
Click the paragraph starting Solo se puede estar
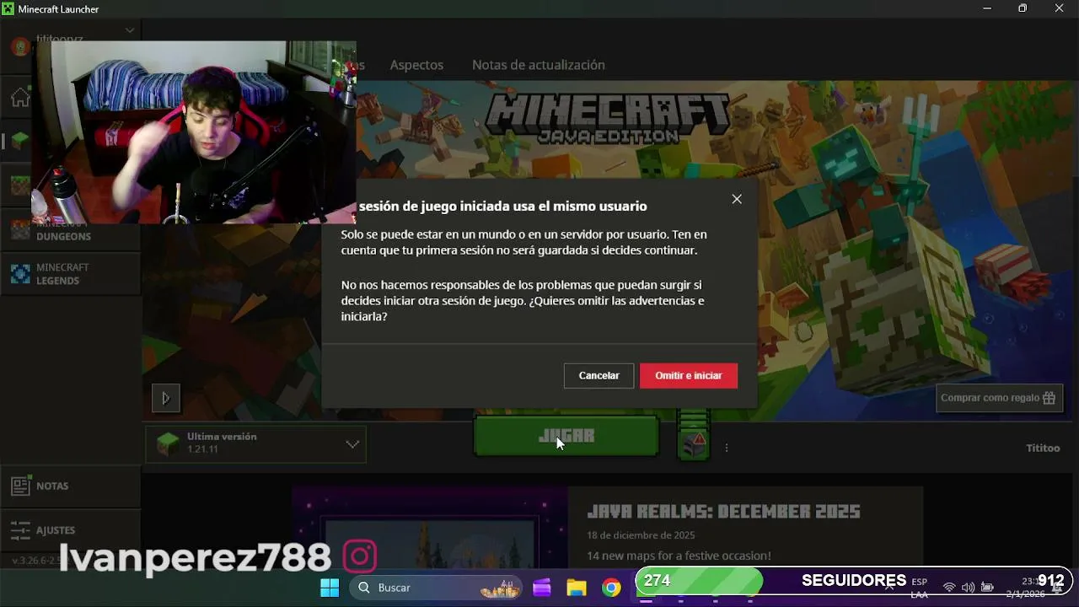click(x=523, y=242)
